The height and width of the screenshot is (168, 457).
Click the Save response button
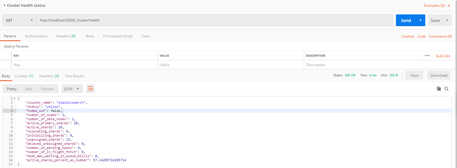point(414,75)
